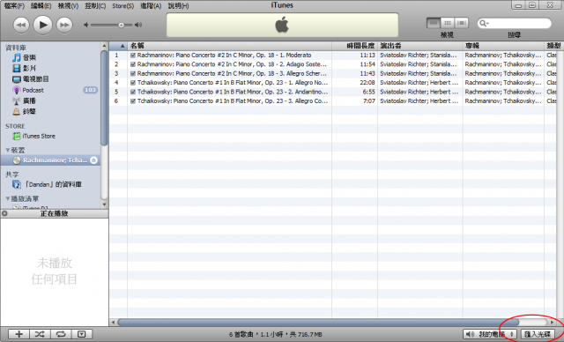The image size is (564, 342).
Task: Collapse the 裝置 devices section
Action: coord(8,150)
